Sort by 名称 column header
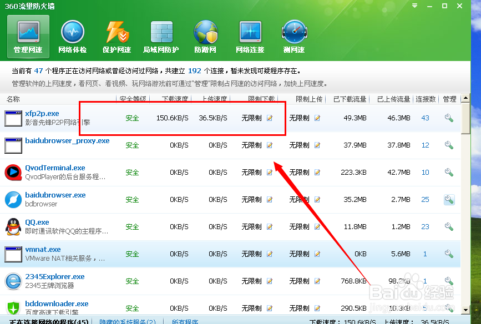The height and width of the screenshot is (324, 481). point(13,99)
